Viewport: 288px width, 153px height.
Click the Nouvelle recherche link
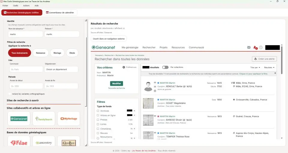[116, 88]
